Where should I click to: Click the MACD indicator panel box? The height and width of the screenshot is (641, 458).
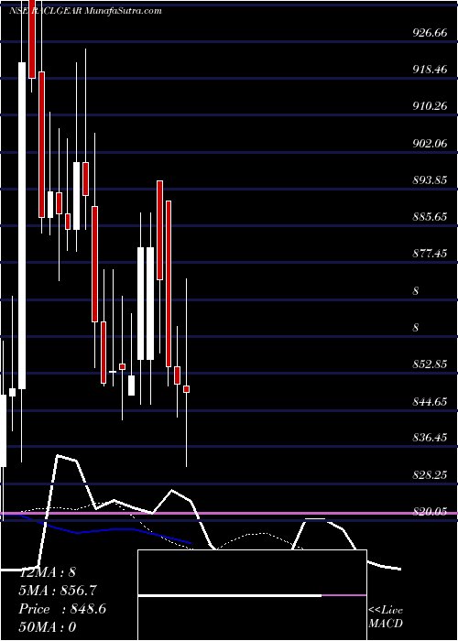(x=252, y=595)
